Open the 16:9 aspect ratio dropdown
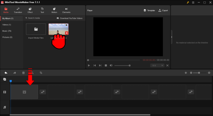This screenshot has width=213, height=116. click(x=157, y=65)
